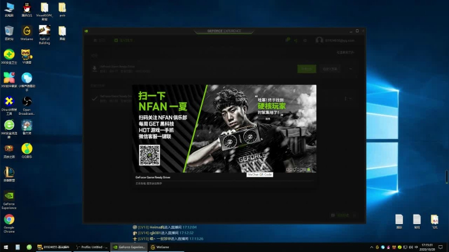Launch DirectX repair tool desktop icon

click(x=9, y=105)
